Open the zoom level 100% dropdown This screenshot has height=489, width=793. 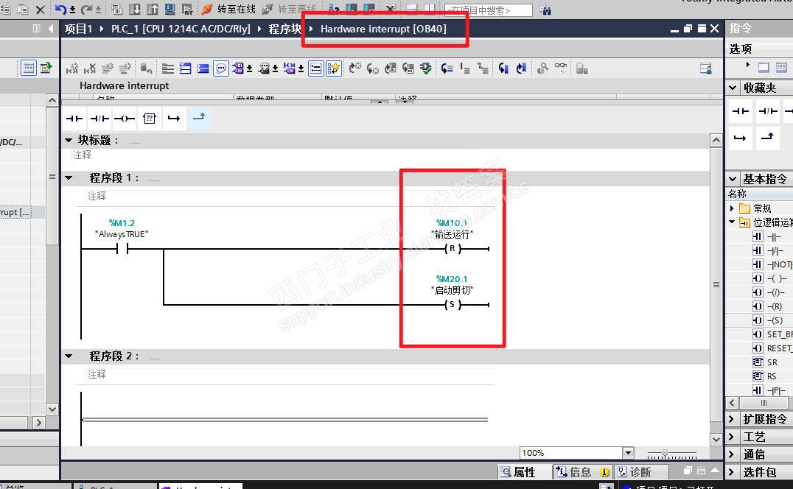[x=628, y=453]
